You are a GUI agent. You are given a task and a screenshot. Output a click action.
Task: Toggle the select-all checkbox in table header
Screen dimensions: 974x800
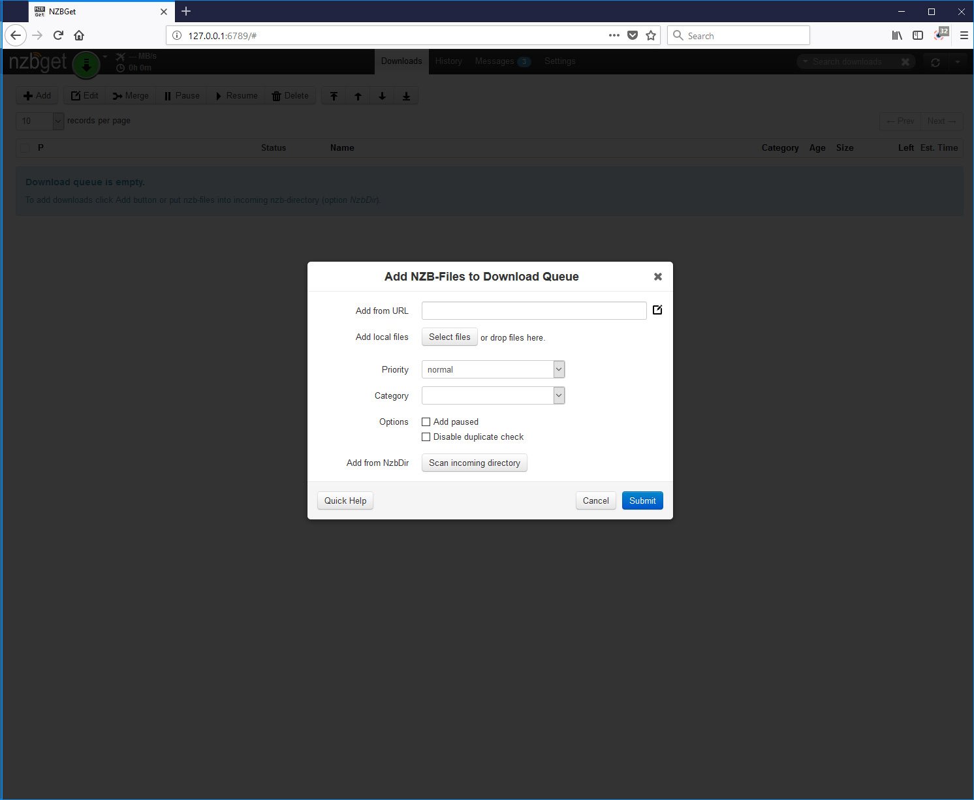[x=25, y=148]
